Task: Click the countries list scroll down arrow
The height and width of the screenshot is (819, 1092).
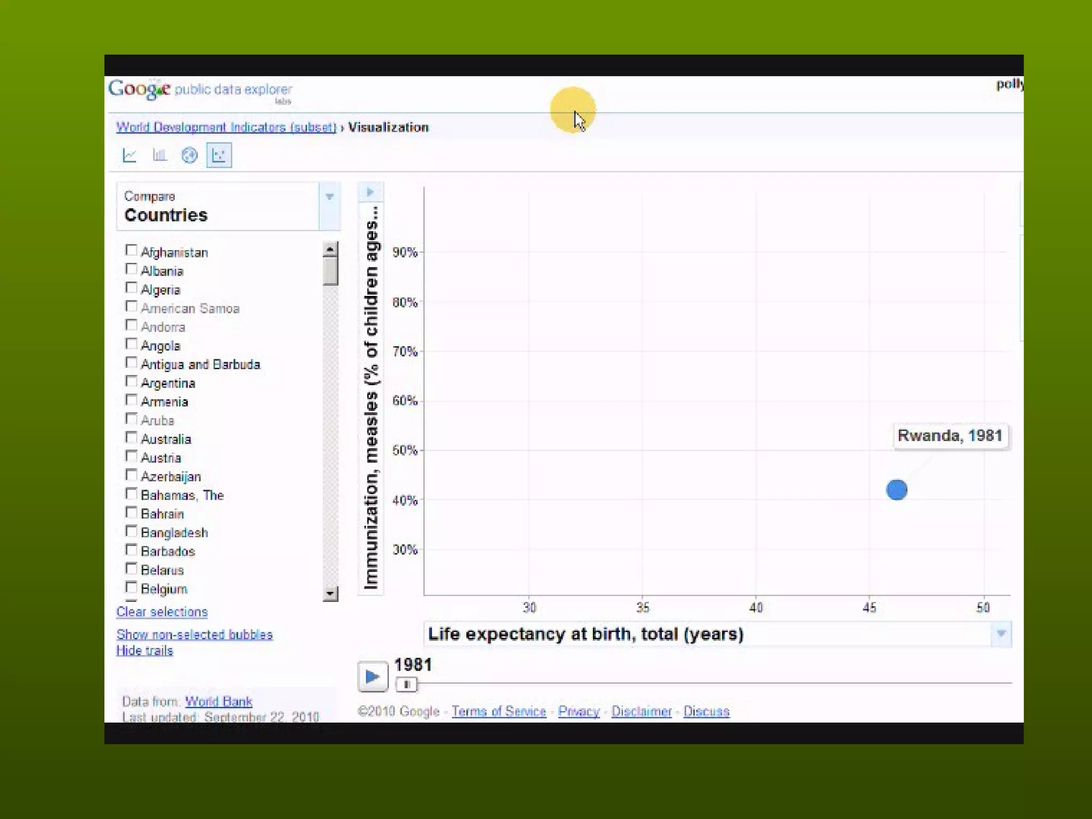Action: coord(331,593)
